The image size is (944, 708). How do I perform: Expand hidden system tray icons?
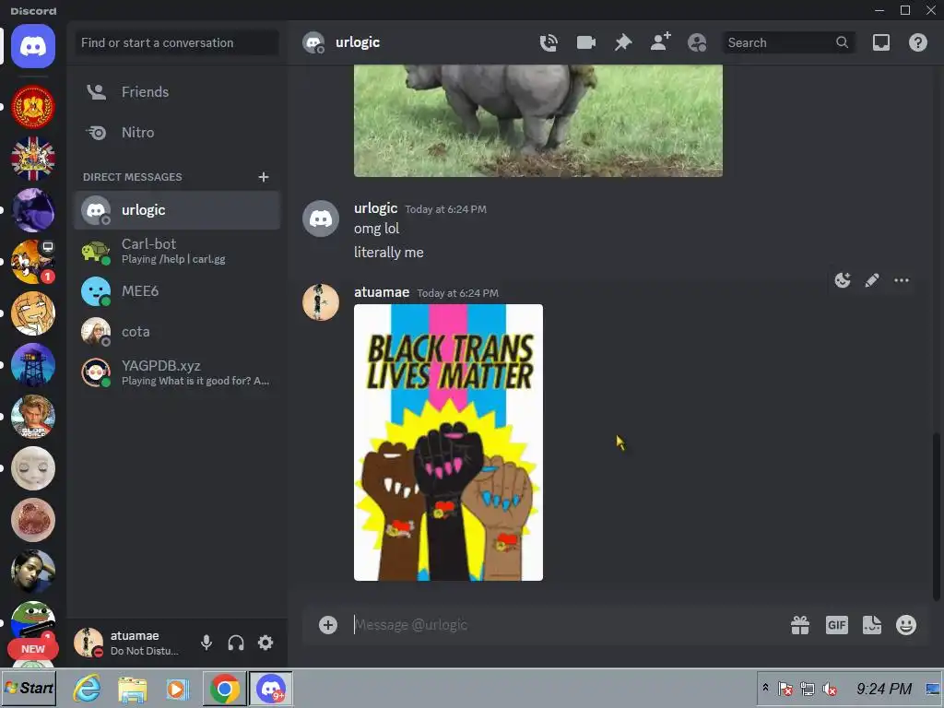765,688
